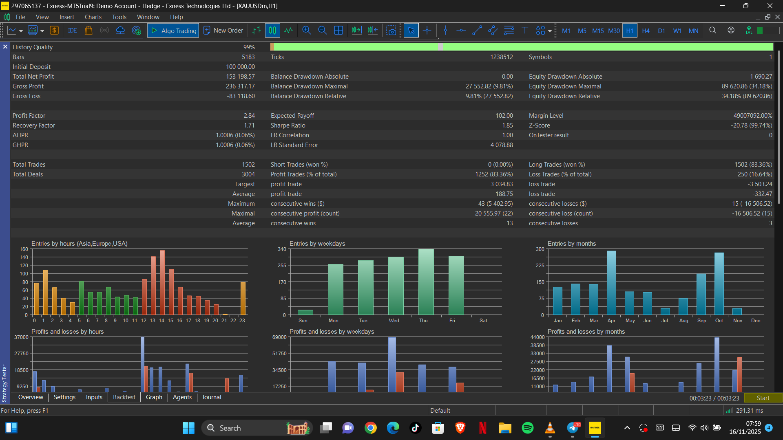783x440 pixels.
Task: Open the Charts menu
Action: pos(93,17)
